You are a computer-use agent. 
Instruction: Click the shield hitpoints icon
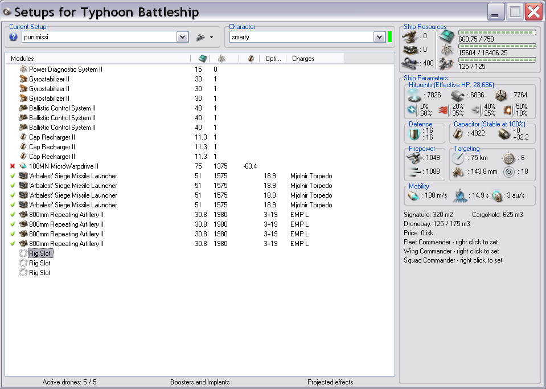(x=414, y=95)
